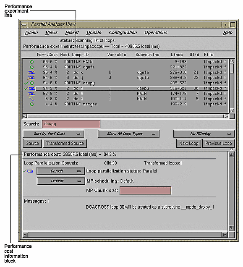Click the Olid:30 text in info pane

click(110, 163)
